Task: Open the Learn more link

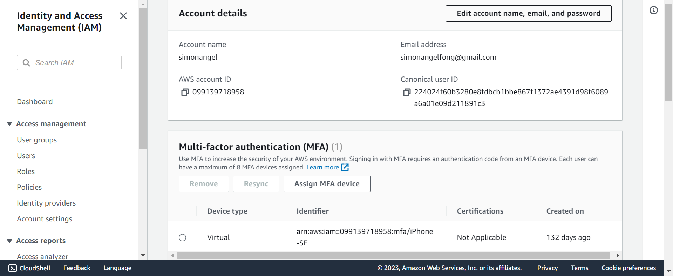Action: click(x=323, y=167)
